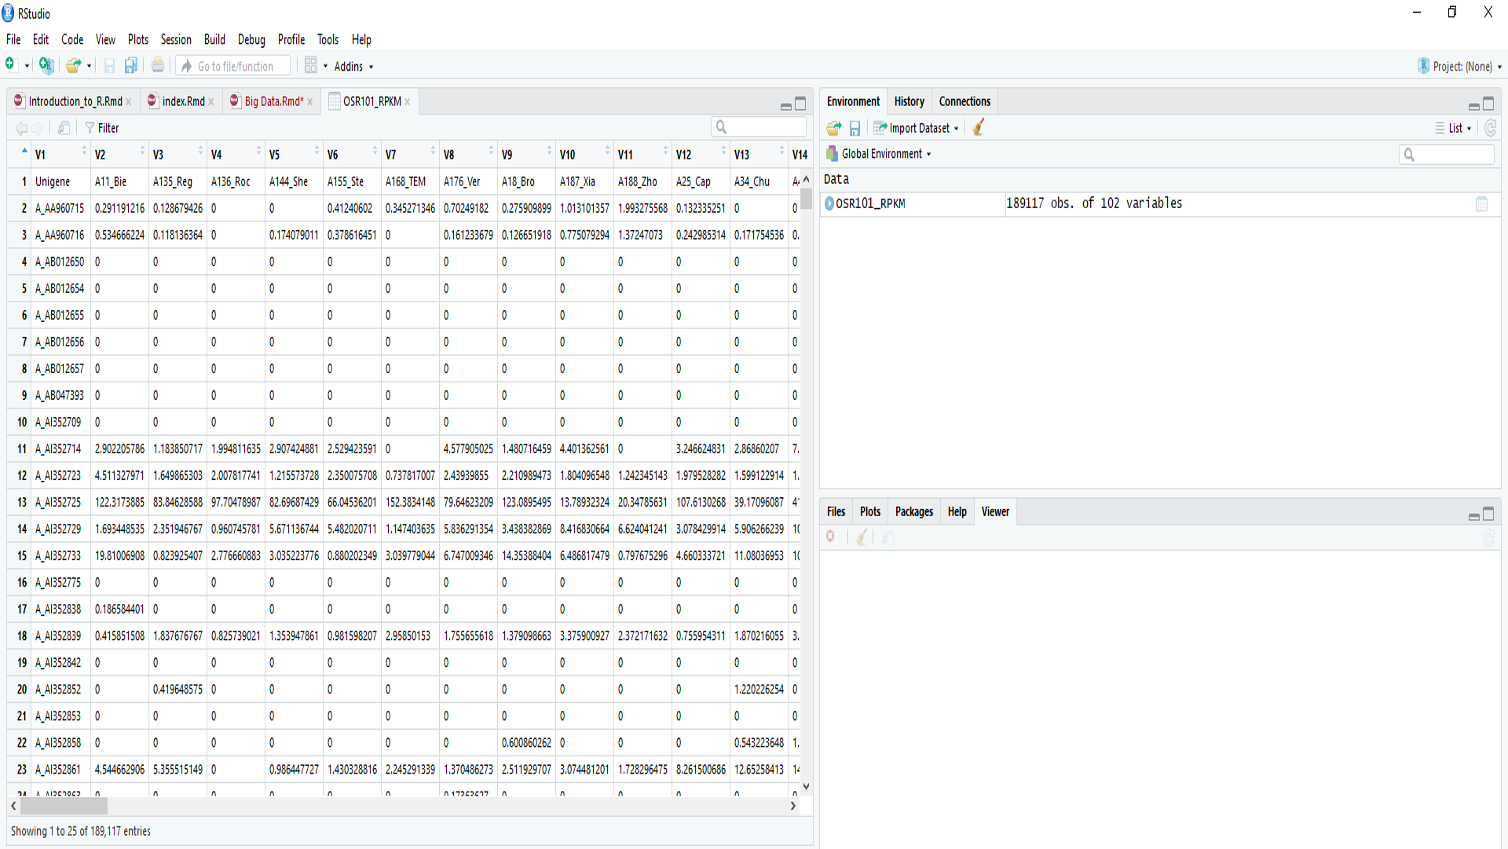Open the Import Dataset dropdown
The image size is (1508, 849).
point(917,128)
